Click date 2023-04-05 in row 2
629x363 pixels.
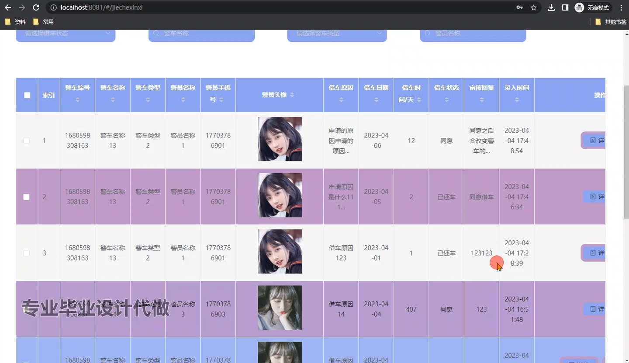point(376,197)
